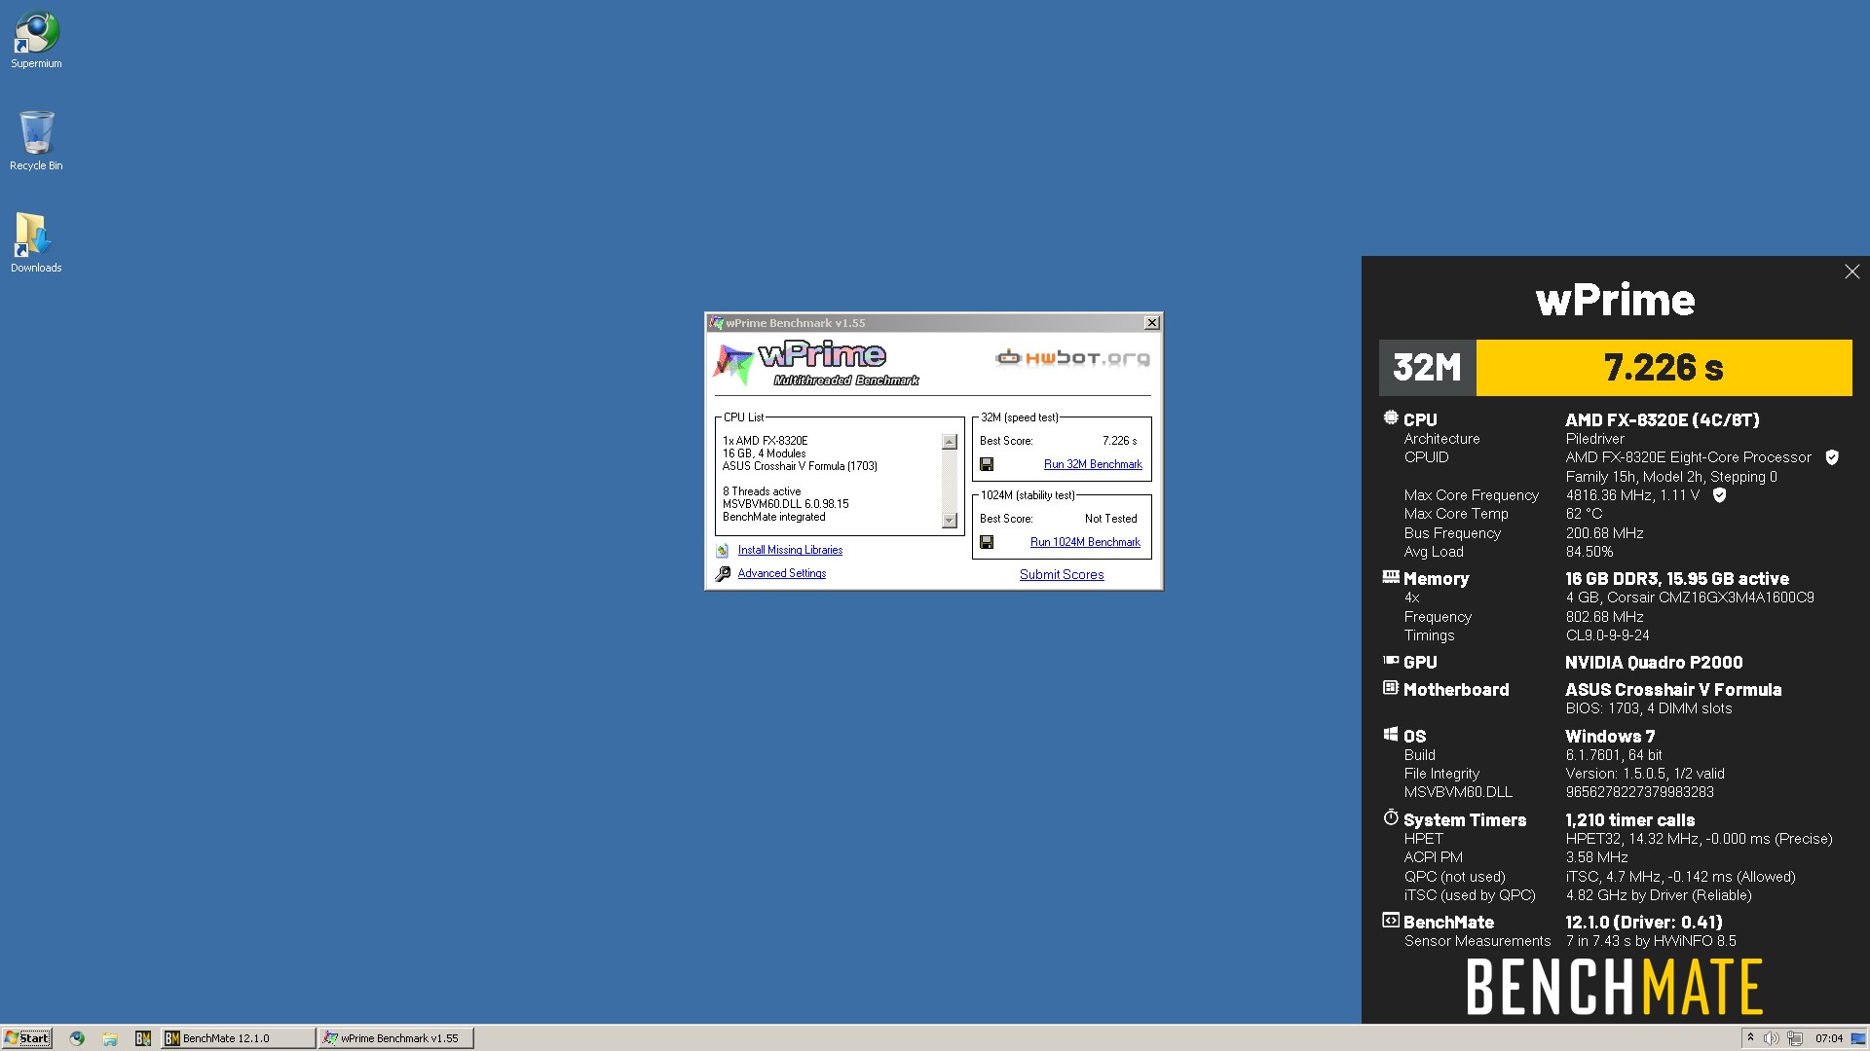Select the Downloads folder shortcut

[x=36, y=243]
